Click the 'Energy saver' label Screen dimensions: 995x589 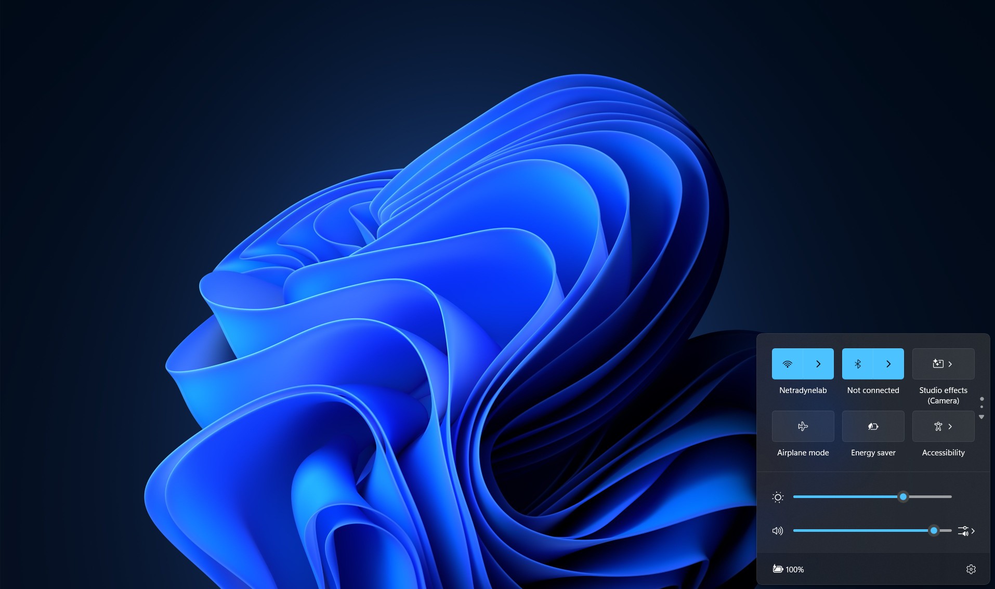tap(873, 453)
